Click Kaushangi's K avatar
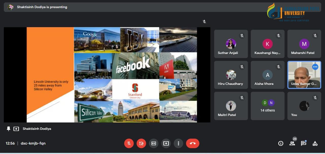 (268, 44)
